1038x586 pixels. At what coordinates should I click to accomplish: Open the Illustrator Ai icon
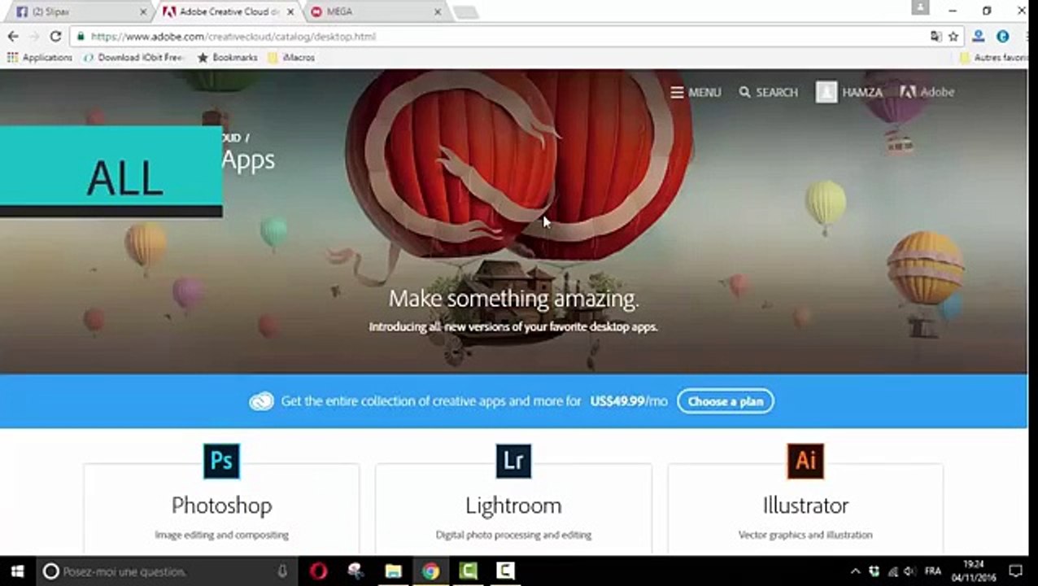805,461
